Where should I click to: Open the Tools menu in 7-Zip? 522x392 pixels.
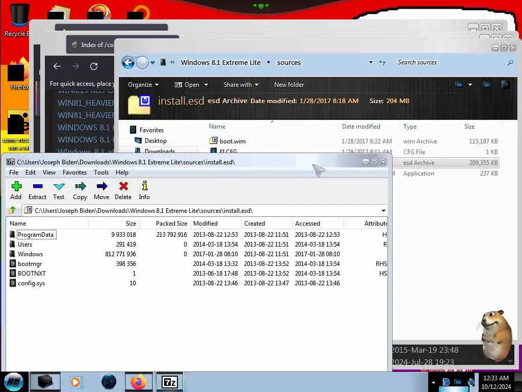(101, 173)
